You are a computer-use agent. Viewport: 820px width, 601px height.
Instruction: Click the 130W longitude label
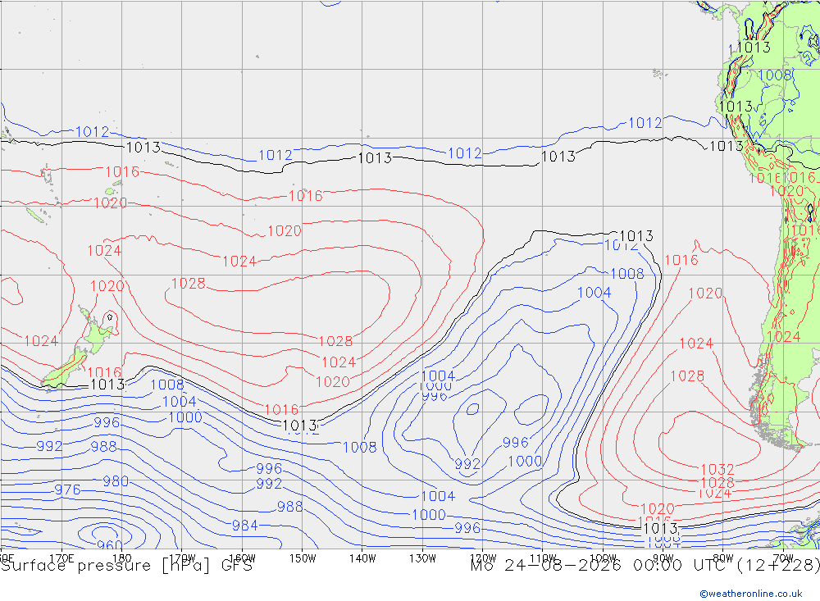(422, 558)
